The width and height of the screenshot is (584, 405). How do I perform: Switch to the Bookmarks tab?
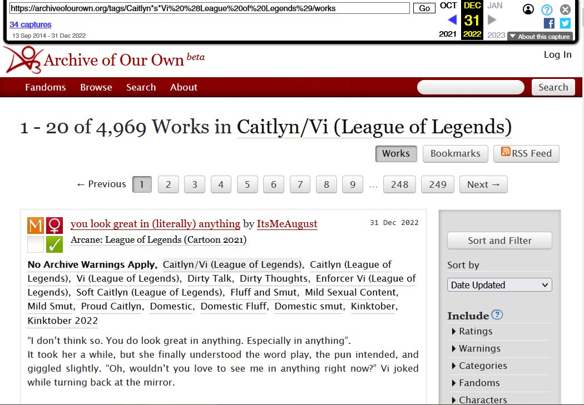[x=455, y=153]
